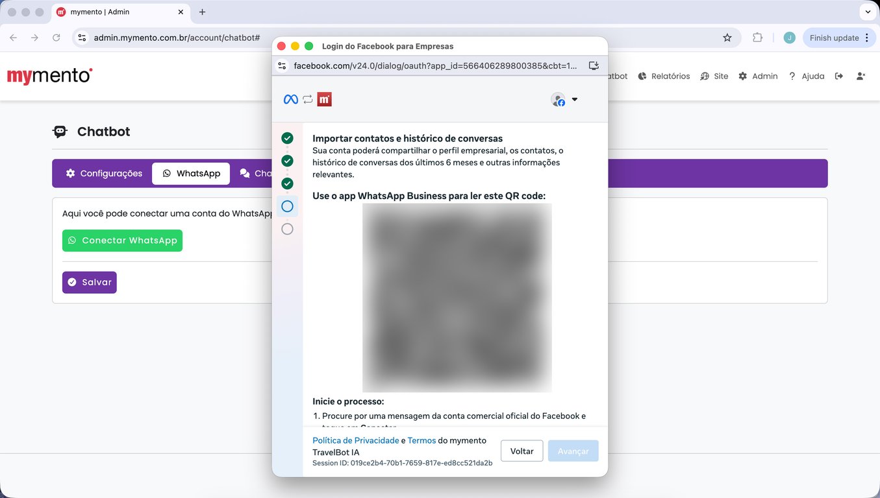
Task: Click the "Inicie o processo:" heading
Action: point(348,401)
